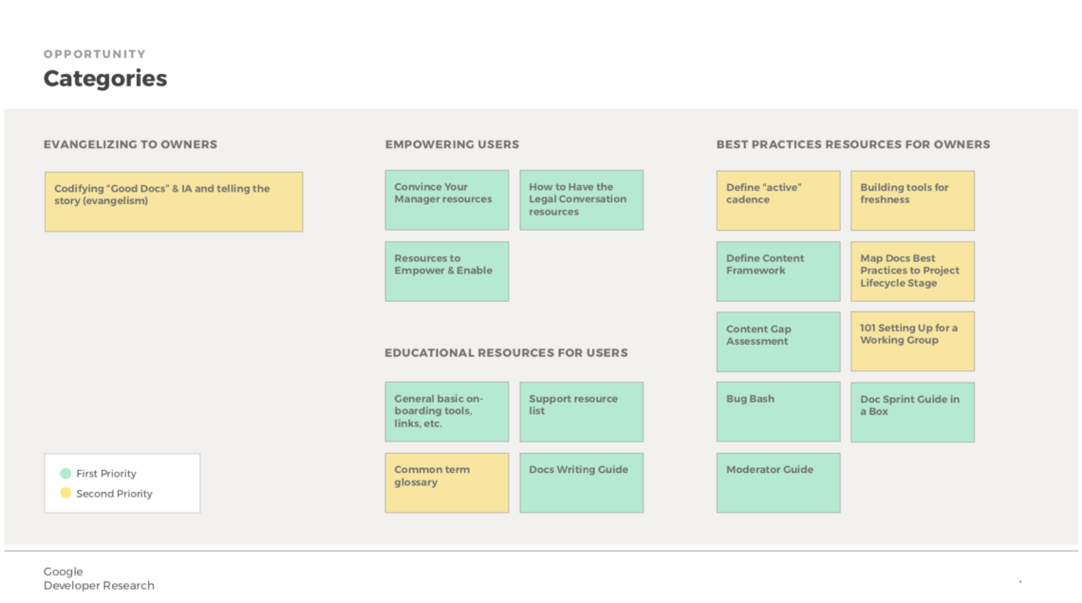Select the Moderator Guide card
Screen dimensions: 1082x603
[778, 482]
